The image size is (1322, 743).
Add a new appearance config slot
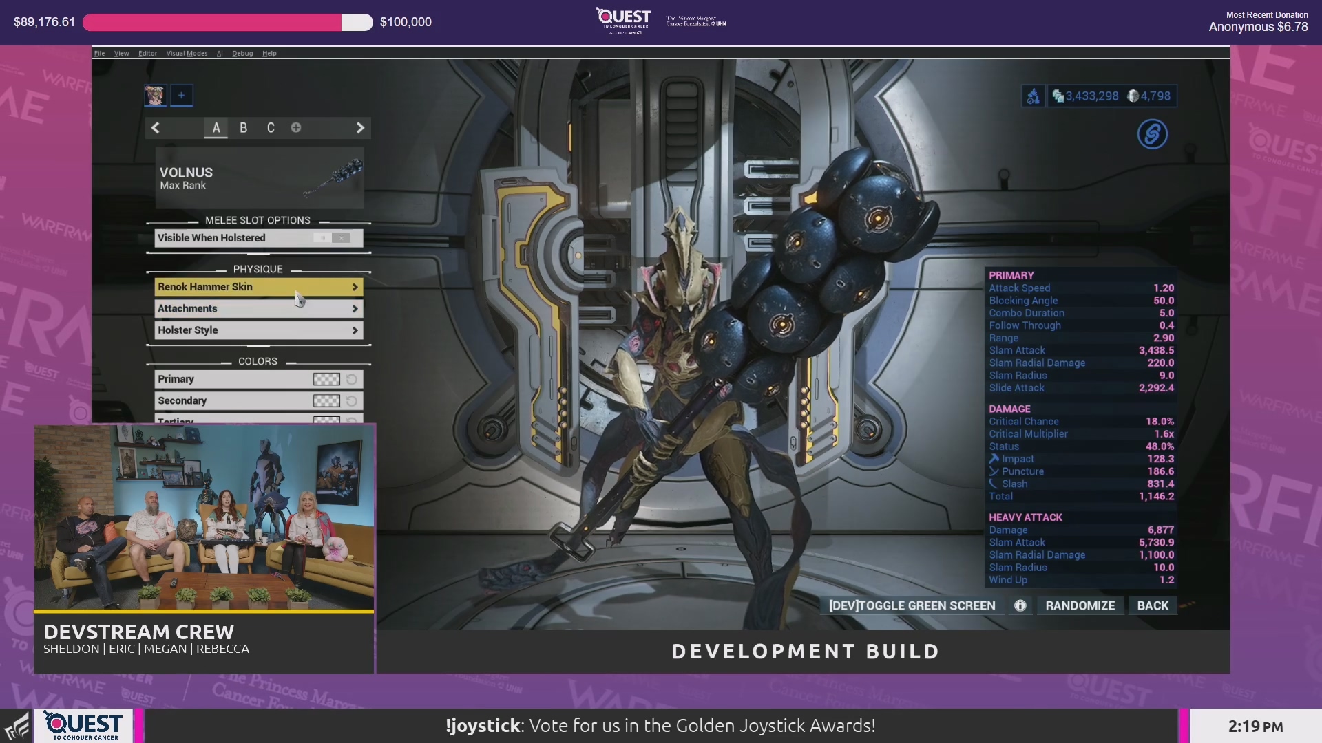click(x=296, y=127)
